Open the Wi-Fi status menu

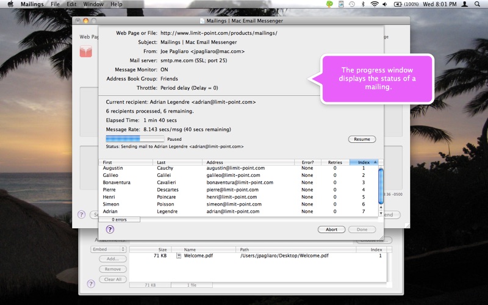point(375,4)
